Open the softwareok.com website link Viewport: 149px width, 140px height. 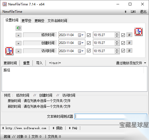24,128
